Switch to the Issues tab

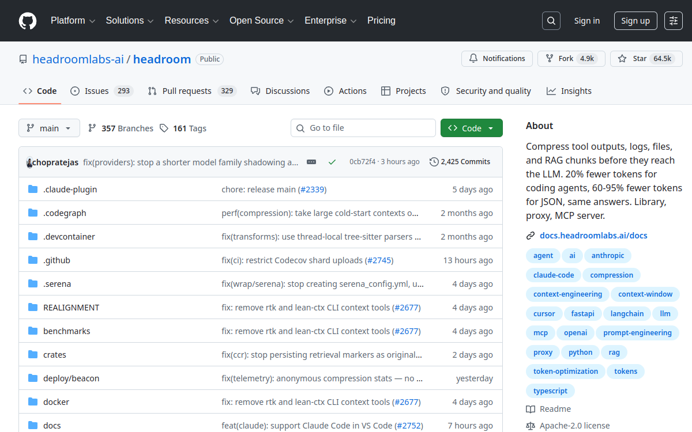102,91
